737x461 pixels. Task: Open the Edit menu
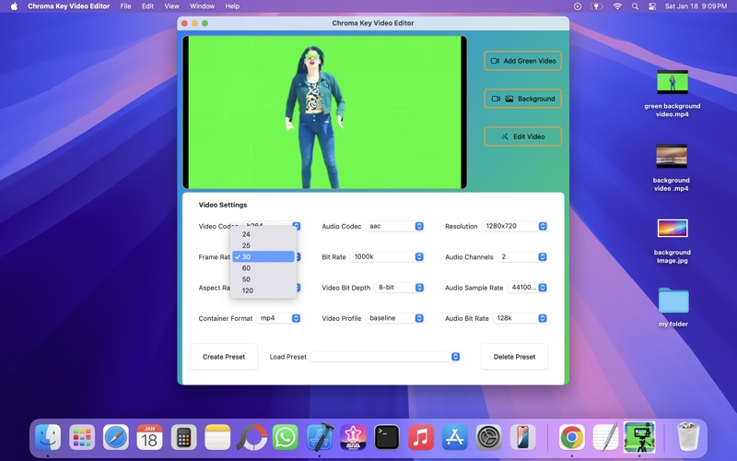point(147,6)
